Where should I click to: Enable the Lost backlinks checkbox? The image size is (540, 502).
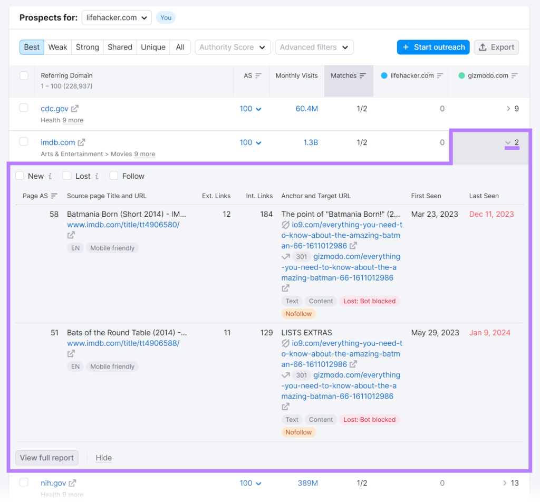point(67,176)
